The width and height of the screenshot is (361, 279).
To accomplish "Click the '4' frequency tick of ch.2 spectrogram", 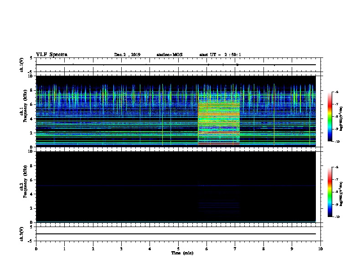I will tap(31, 194).
